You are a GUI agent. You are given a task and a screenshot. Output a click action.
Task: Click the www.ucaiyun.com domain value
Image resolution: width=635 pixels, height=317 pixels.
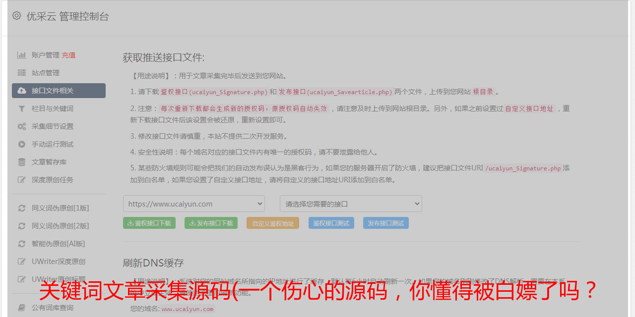click(x=188, y=309)
